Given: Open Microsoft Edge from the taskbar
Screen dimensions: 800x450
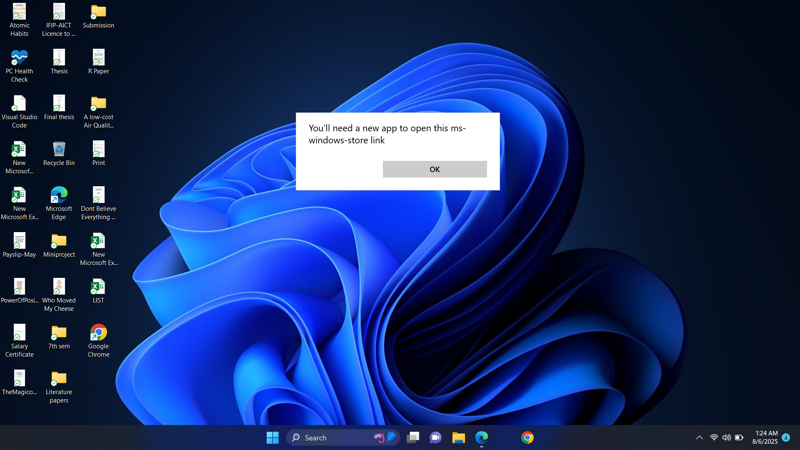Looking at the screenshot, I should pyautogui.click(x=481, y=437).
